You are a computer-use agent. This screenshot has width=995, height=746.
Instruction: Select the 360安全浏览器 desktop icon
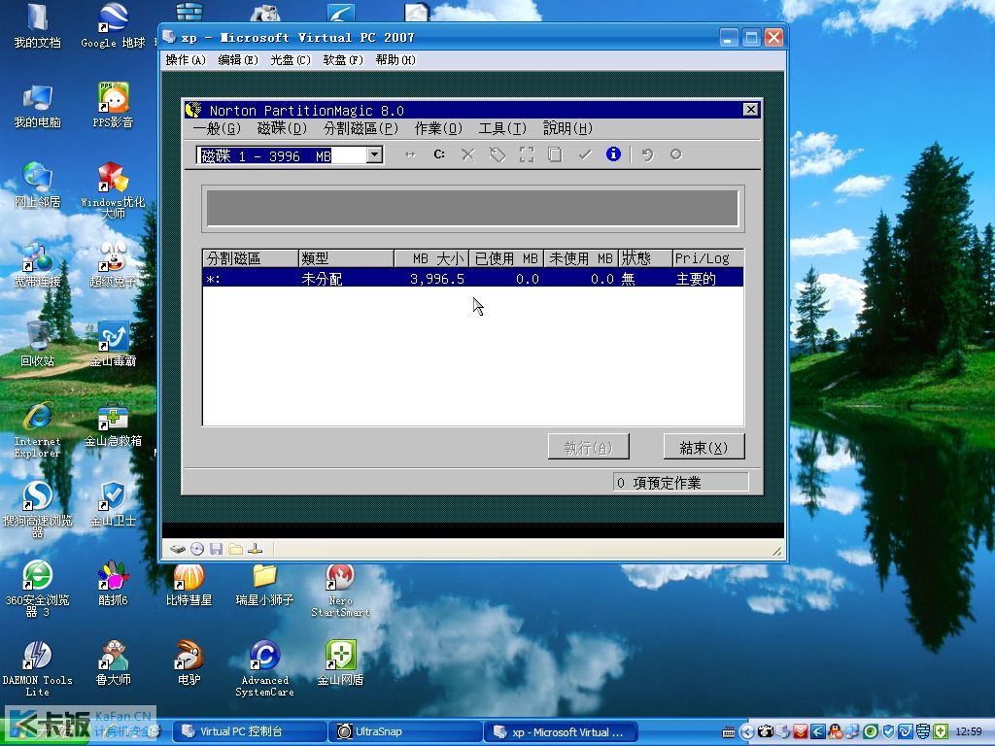(x=38, y=589)
